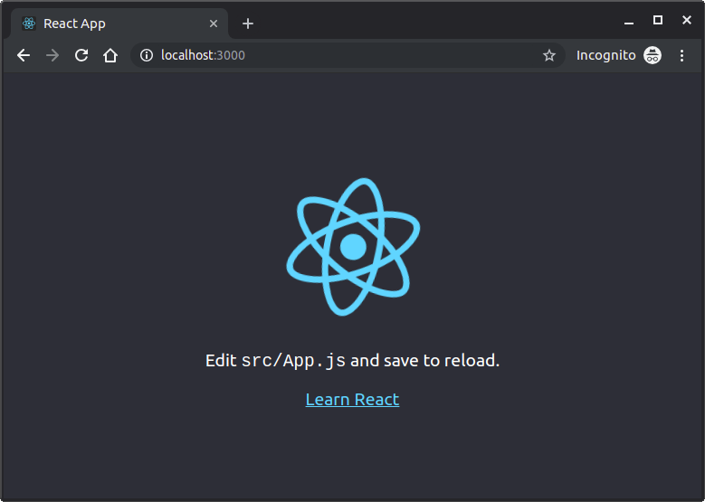The width and height of the screenshot is (705, 502).
Task: Go to the browser home page
Action: (x=110, y=55)
